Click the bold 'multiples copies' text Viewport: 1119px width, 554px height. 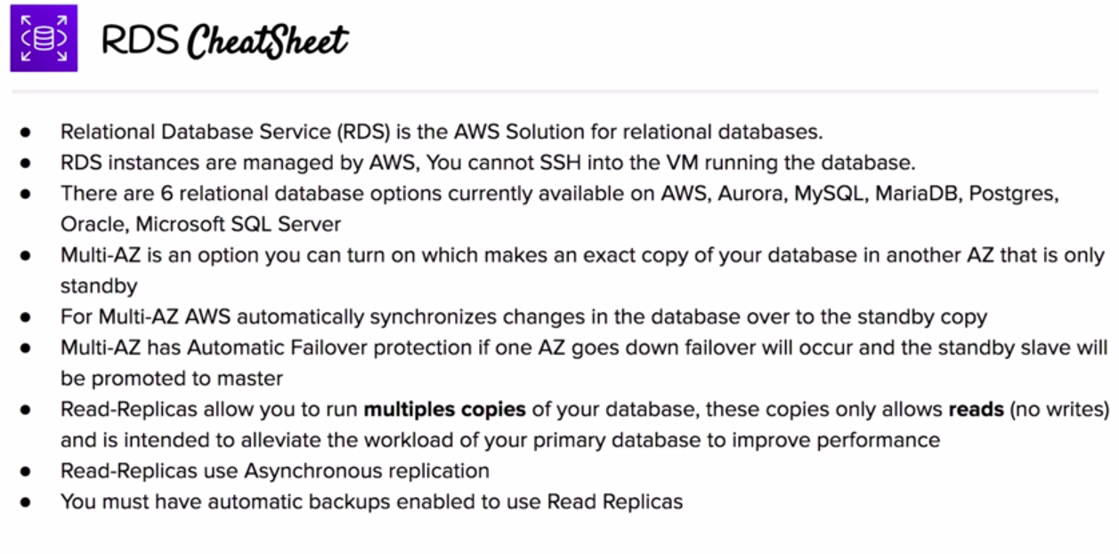click(x=444, y=410)
